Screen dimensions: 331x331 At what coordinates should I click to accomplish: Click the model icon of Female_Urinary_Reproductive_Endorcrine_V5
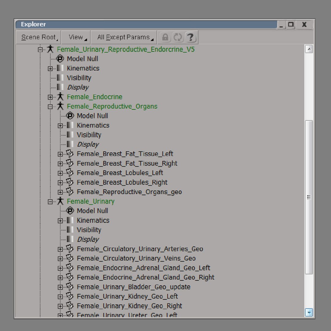(x=50, y=49)
